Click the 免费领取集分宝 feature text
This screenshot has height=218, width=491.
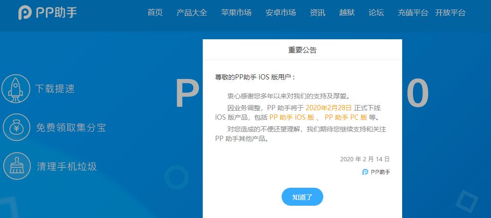click(71, 128)
